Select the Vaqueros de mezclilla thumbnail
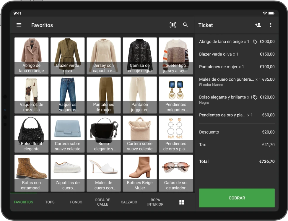This screenshot has width=288, height=221. pos(31,95)
